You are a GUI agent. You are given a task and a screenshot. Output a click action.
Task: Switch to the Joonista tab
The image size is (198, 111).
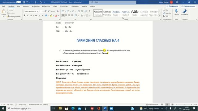pos(26,6)
